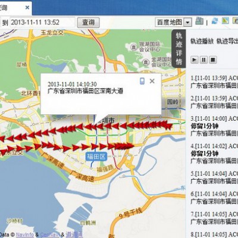Open the 道道通 copyright link
Image resolution: width=238 pixels, height=238 pixels.
point(74,234)
